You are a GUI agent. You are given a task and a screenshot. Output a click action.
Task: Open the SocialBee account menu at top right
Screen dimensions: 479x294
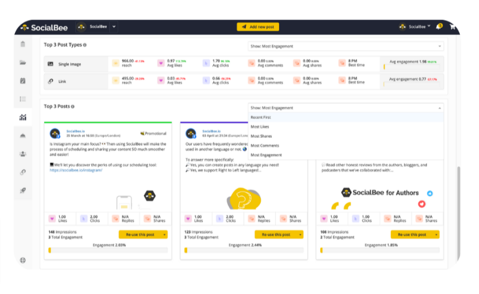(415, 27)
